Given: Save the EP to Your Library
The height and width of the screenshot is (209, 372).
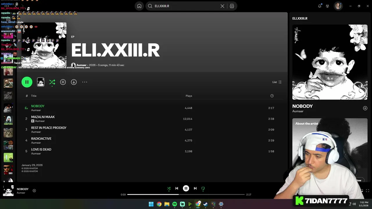Looking at the screenshot, I should [x=63, y=82].
